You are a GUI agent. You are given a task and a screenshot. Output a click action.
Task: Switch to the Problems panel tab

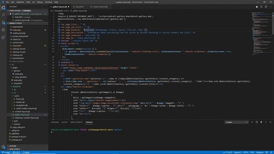pyautogui.click(x=55, y=122)
